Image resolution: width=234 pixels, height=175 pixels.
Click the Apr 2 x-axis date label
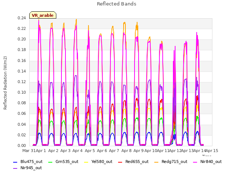coord(53,151)
